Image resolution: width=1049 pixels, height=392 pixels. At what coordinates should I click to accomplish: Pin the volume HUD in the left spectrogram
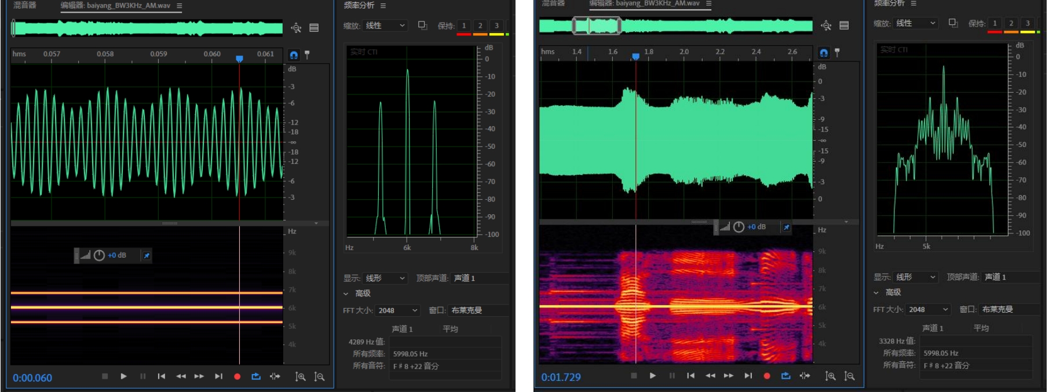click(x=147, y=255)
